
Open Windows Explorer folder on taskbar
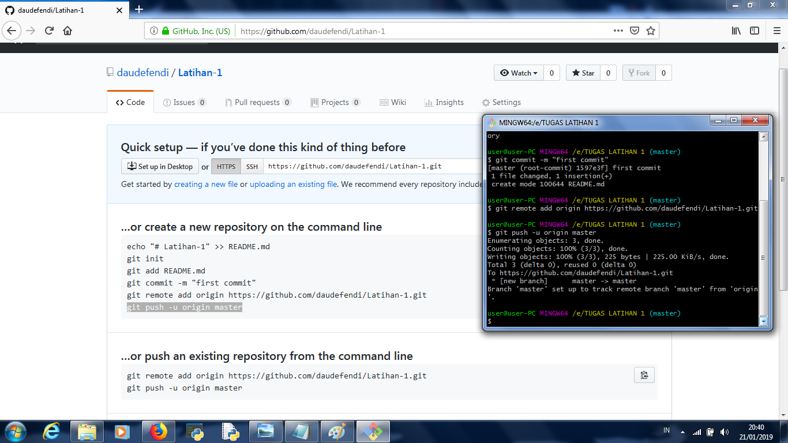coord(87,431)
